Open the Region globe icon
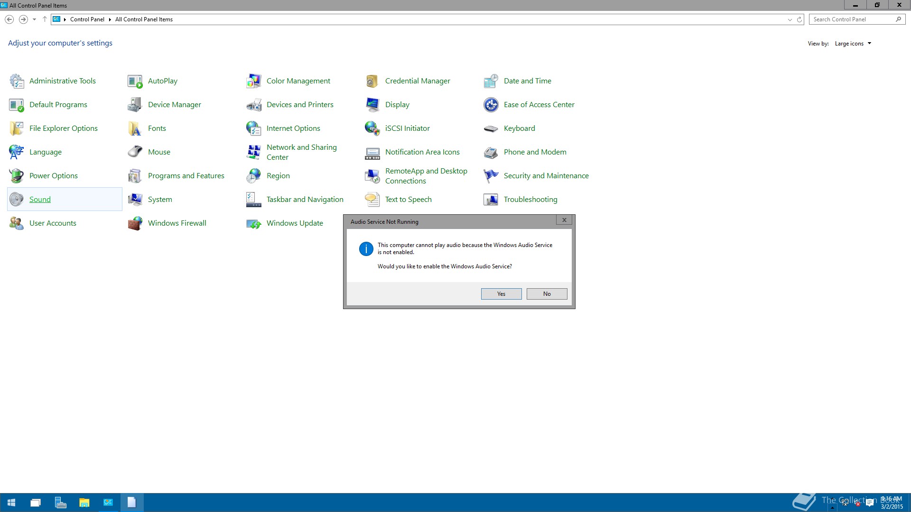Screen dimensions: 911x512 [x=254, y=176]
